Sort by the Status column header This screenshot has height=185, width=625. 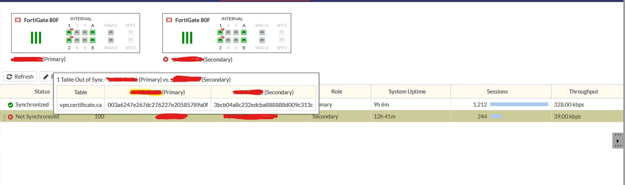(x=42, y=92)
